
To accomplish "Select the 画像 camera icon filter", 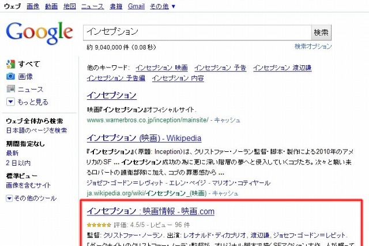I will [x=10, y=76].
